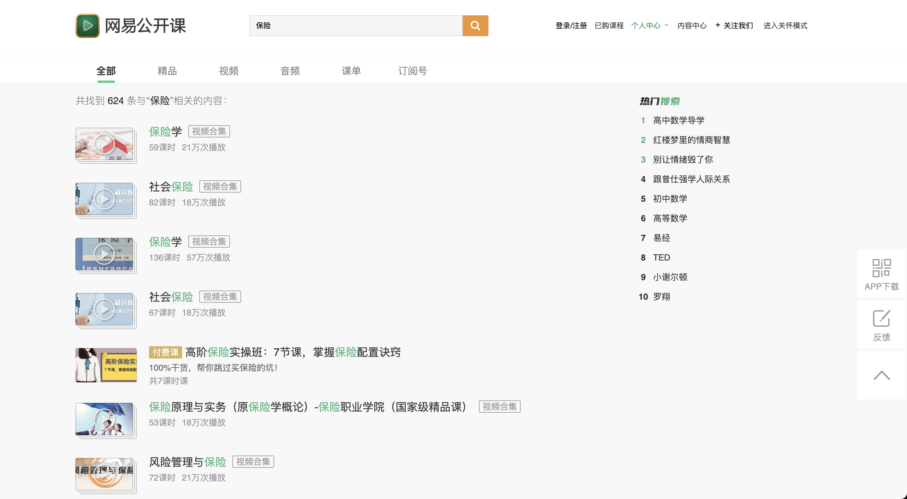Expand the 个人中心 dropdown menu
907x499 pixels.
(x=649, y=26)
